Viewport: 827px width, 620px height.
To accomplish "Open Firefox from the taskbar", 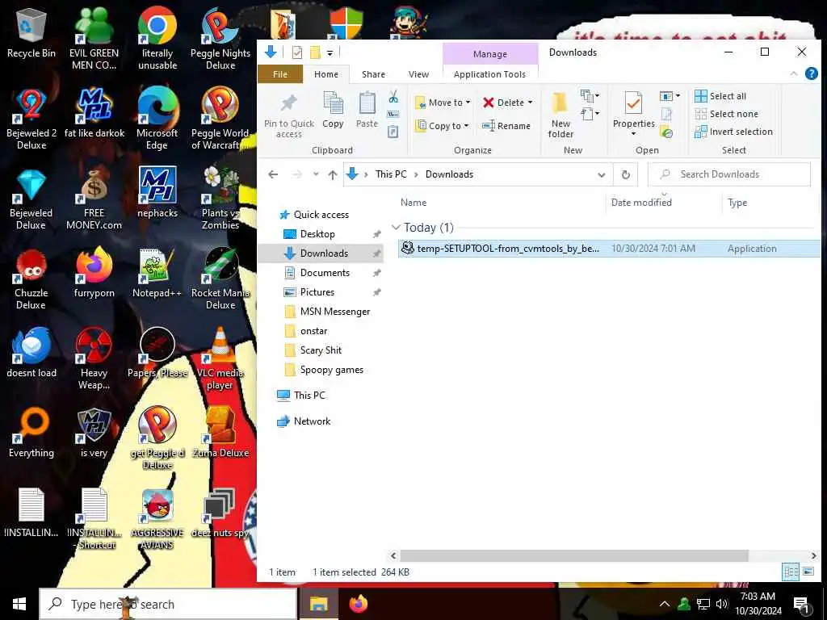I will click(x=358, y=604).
